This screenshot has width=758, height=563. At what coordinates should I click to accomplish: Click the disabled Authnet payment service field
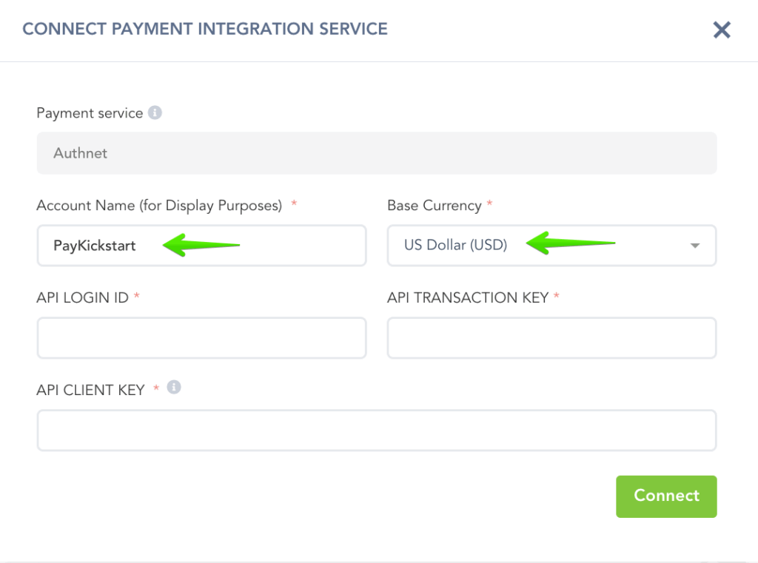click(x=376, y=153)
